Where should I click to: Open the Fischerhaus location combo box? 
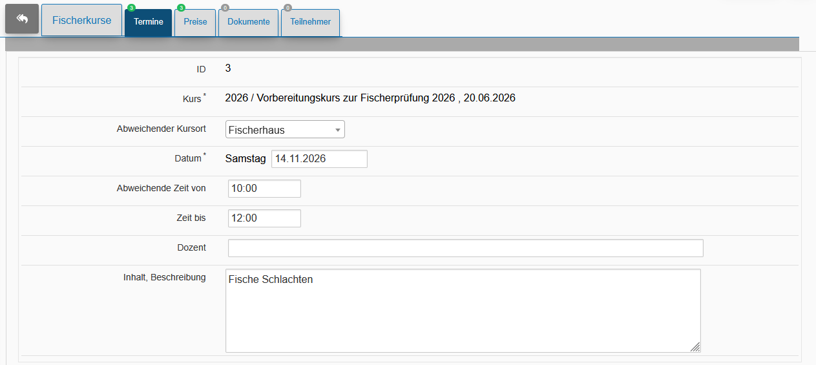click(x=285, y=130)
